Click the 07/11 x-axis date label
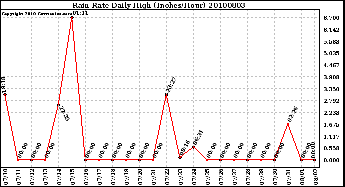Image resolution: width=345 pixels, height=187 pixels. pyautogui.click(x=19, y=177)
